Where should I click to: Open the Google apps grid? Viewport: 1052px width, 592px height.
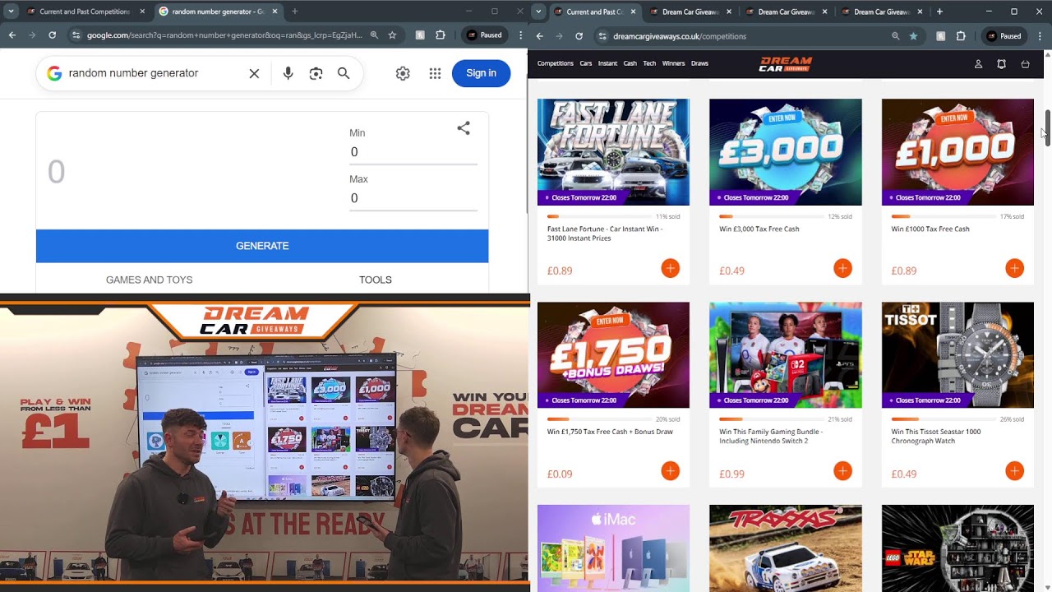(435, 73)
